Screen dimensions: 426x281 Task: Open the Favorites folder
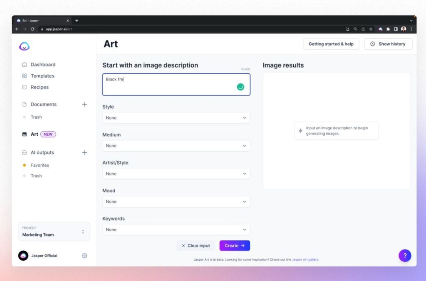(40, 165)
